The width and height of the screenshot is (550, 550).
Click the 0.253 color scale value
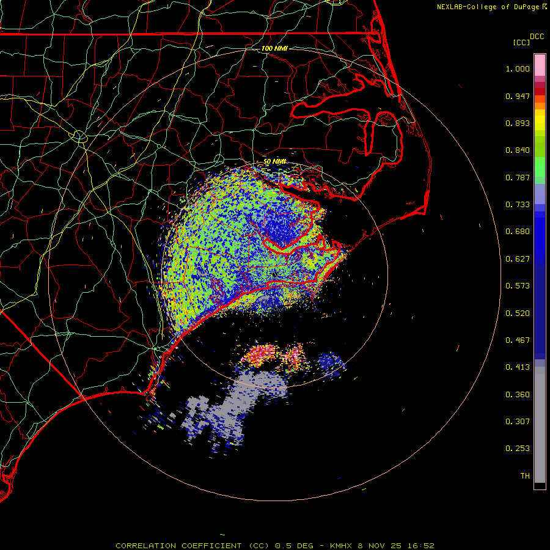coord(518,449)
